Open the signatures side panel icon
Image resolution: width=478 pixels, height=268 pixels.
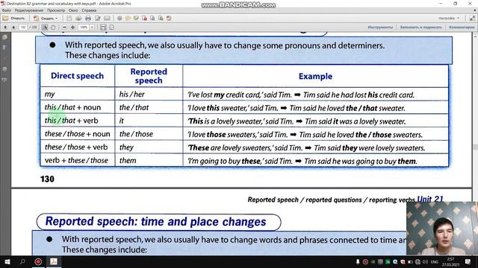pos(5,80)
